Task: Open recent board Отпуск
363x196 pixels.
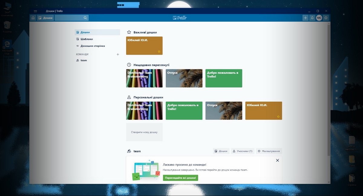Action: point(184,78)
